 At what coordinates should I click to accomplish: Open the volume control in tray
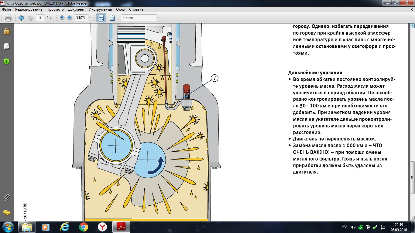[353, 227]
